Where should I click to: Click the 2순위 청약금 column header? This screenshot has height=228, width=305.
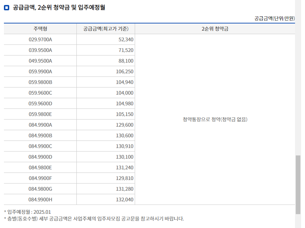(215, 29)
